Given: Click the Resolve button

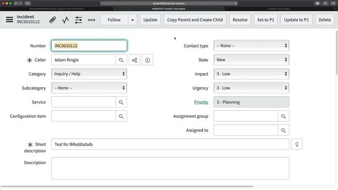Looking at the screenshot, I should (240, 20).
